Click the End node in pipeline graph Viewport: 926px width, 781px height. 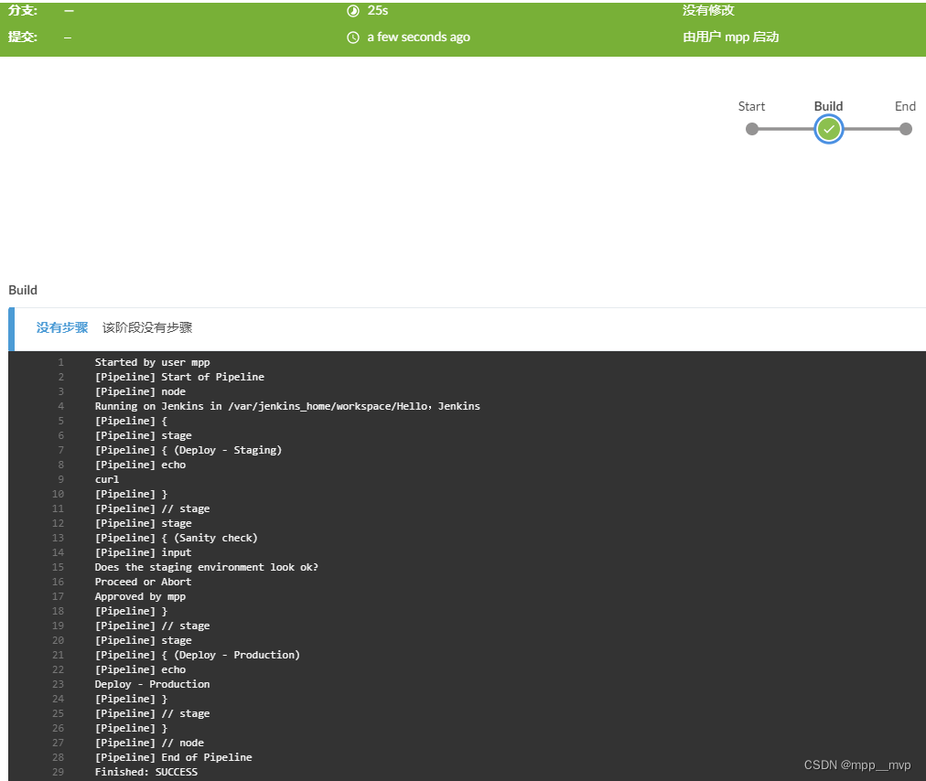[905, 129]
